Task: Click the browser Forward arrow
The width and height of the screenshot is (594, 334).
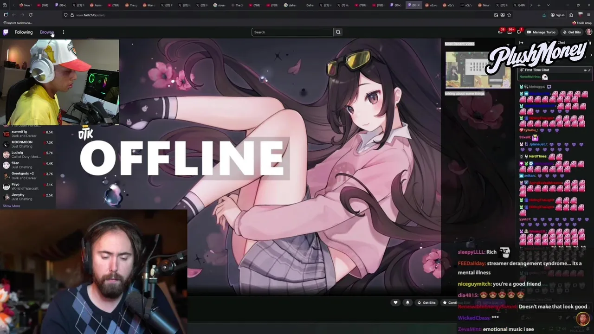Action: (x=22, y=15)
